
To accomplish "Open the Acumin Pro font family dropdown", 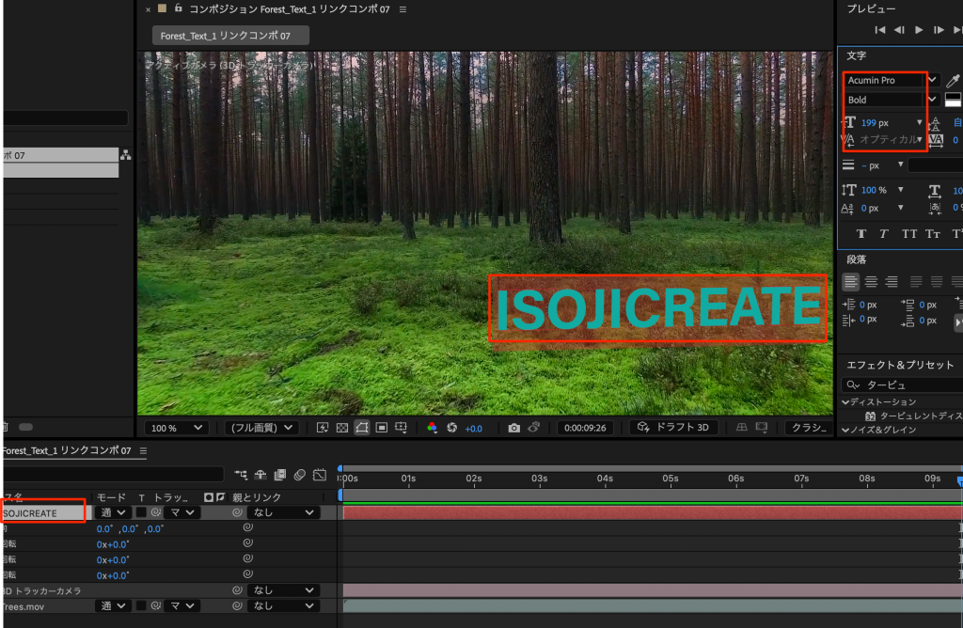I will 933,81.
